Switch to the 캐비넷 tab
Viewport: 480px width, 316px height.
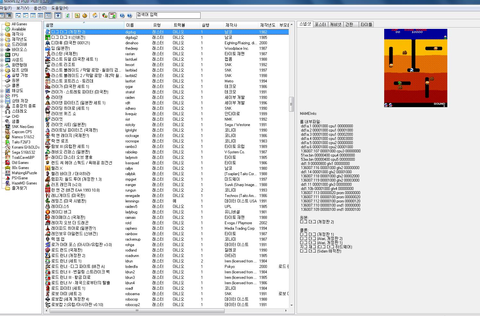pos(335,24)
